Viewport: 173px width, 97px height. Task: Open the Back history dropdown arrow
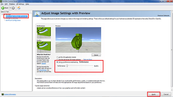10,8
